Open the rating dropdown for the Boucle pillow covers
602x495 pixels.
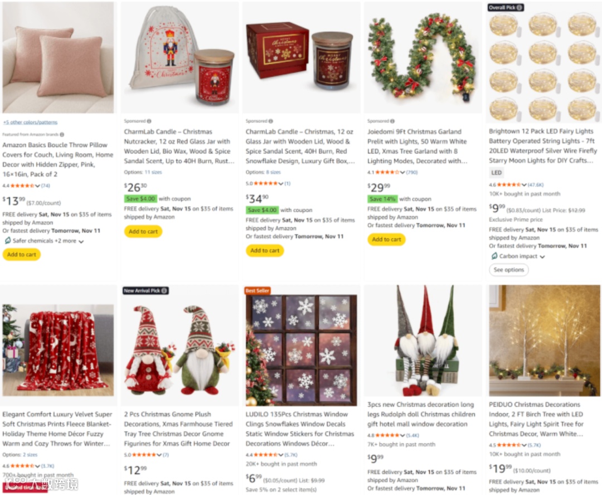[37, 186]
